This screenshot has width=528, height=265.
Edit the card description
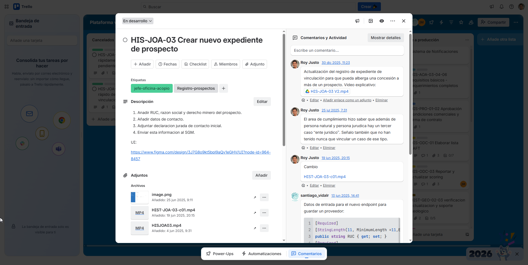pos(262,102)
